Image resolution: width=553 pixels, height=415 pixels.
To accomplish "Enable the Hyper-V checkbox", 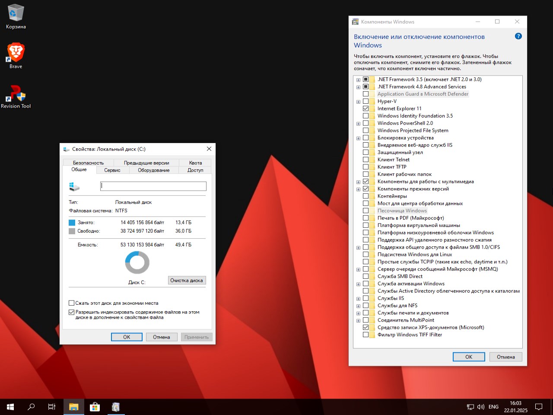I will click(366, 101).
